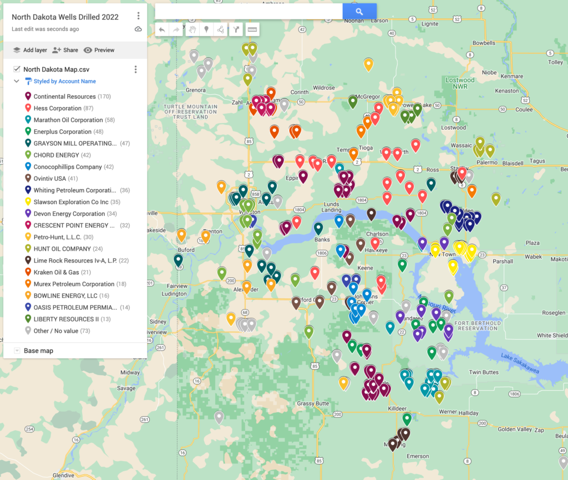The height and width of the screenshot is (480, 568).
Task: Click the North Dakota Map.csv layer name
Action: [57, 69]
